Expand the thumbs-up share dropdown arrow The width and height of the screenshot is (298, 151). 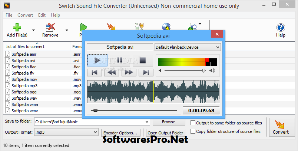[x=200, y=24]
